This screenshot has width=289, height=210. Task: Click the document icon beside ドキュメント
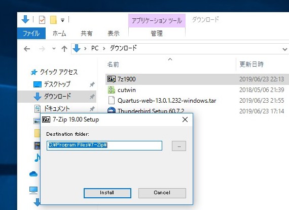click(38, 109)
